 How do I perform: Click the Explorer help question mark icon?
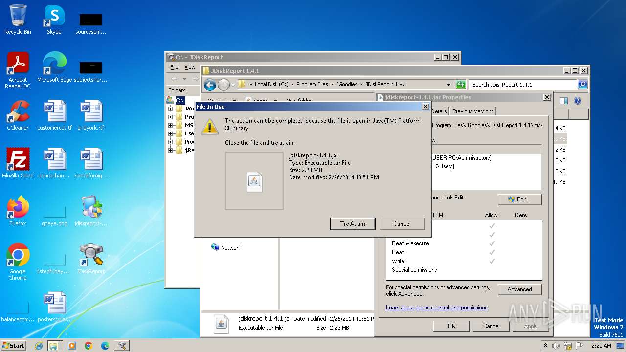(577, 101)
